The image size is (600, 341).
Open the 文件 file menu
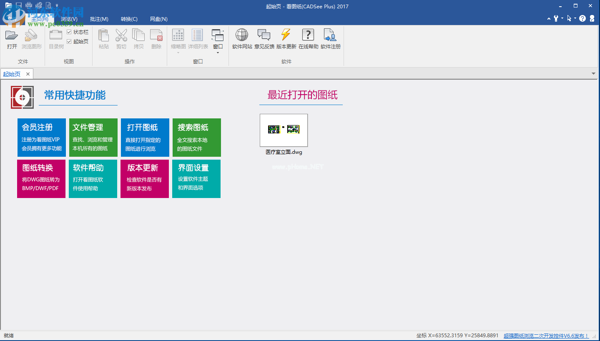(x=13, y=19)
